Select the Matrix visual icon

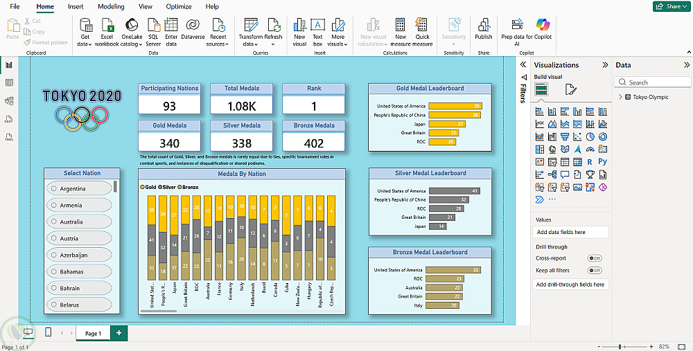pyautogui.click(x=577, y=162)
